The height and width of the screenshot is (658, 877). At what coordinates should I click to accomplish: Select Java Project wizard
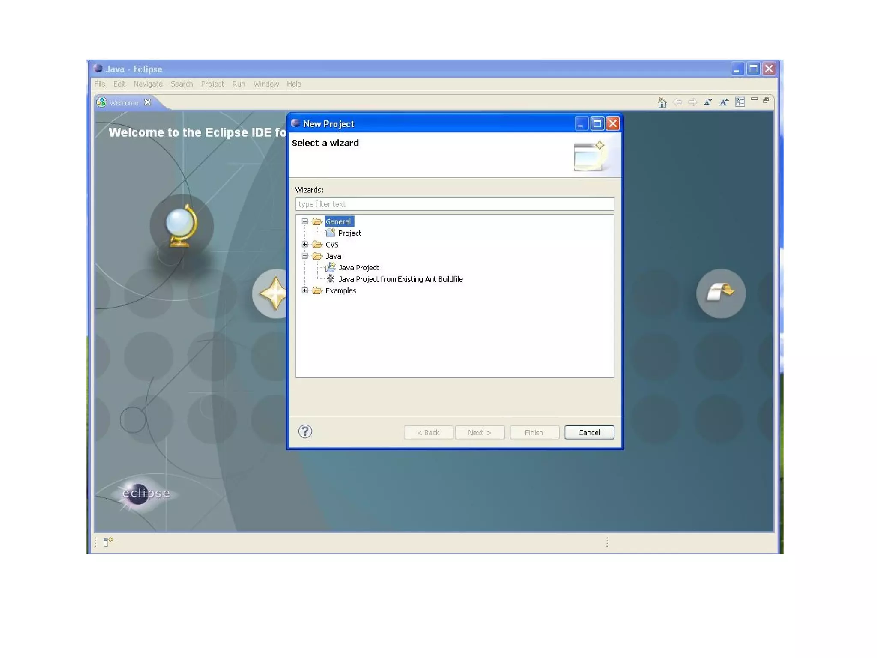[x=358, y=268]
